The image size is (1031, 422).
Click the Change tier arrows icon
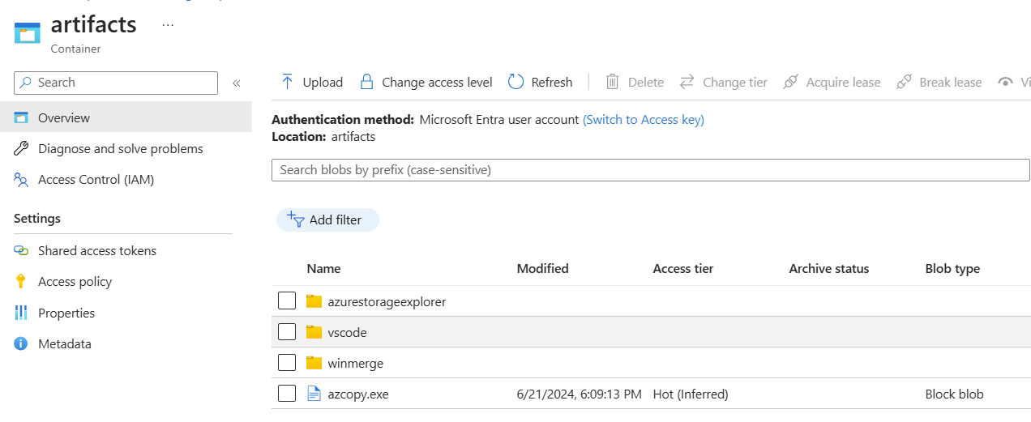click(687, 82)
